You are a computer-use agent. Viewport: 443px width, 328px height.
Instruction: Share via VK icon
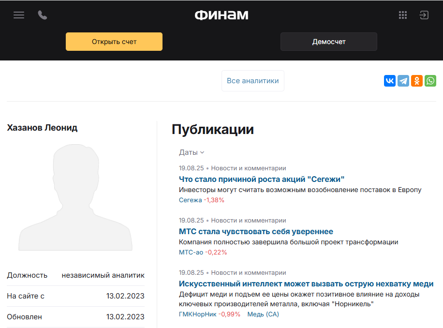pos(390,81)
